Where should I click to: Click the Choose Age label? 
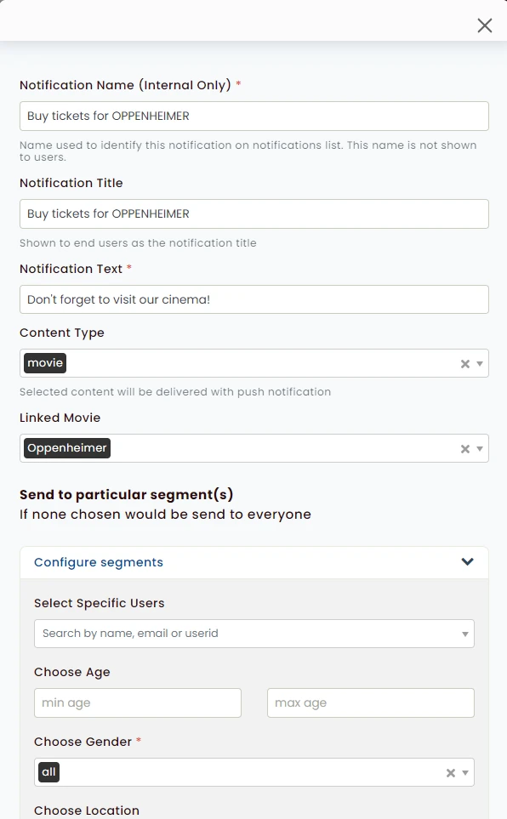tap(72, 672)
